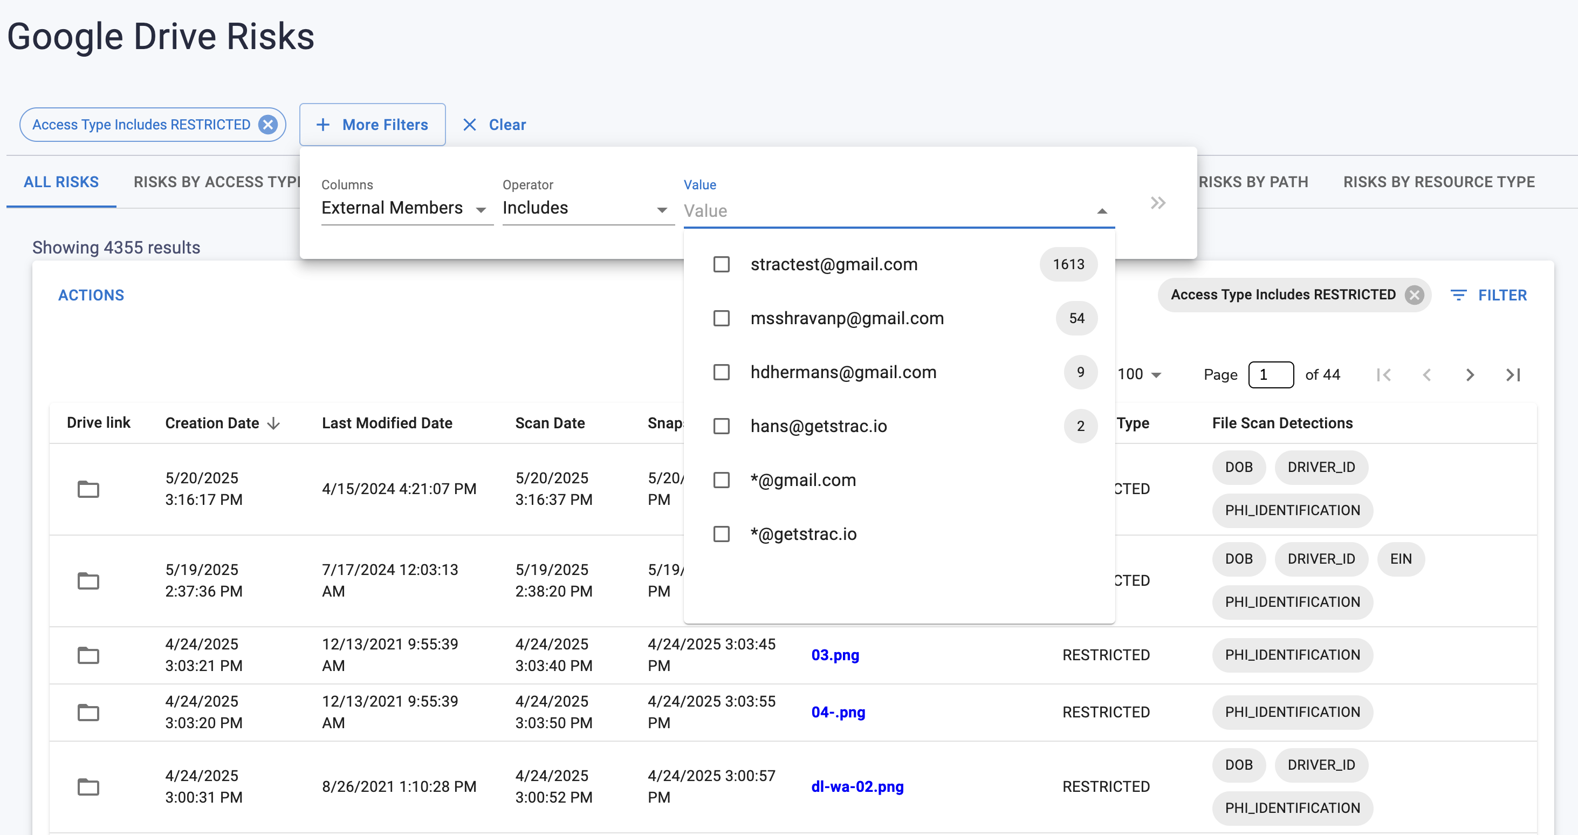Click the double chevron apply filter icon

tap(1157, 203)
